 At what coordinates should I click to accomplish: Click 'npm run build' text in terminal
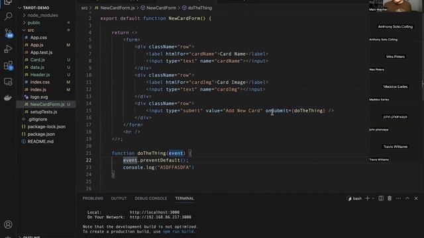point(178,231)
